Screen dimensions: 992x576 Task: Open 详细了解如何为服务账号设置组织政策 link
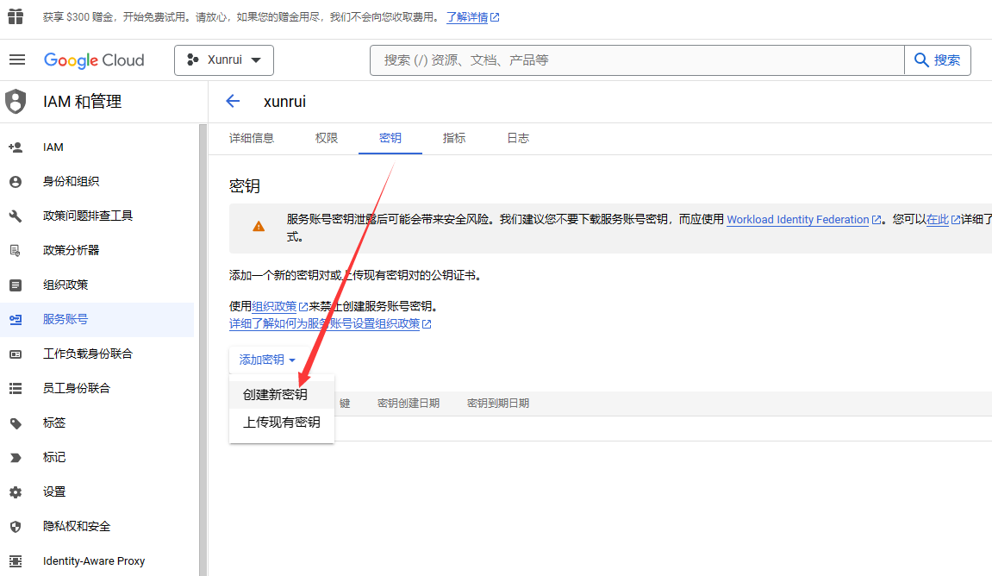click(x=329, y=324)
